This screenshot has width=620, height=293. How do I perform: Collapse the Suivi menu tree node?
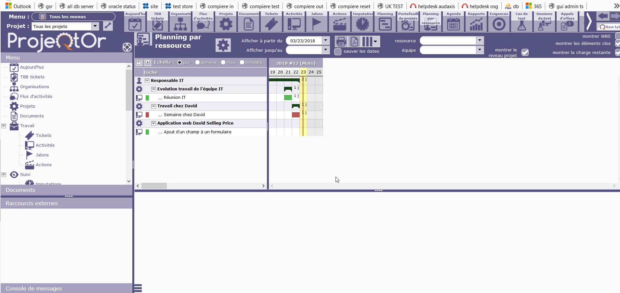(x=4, y=175)
